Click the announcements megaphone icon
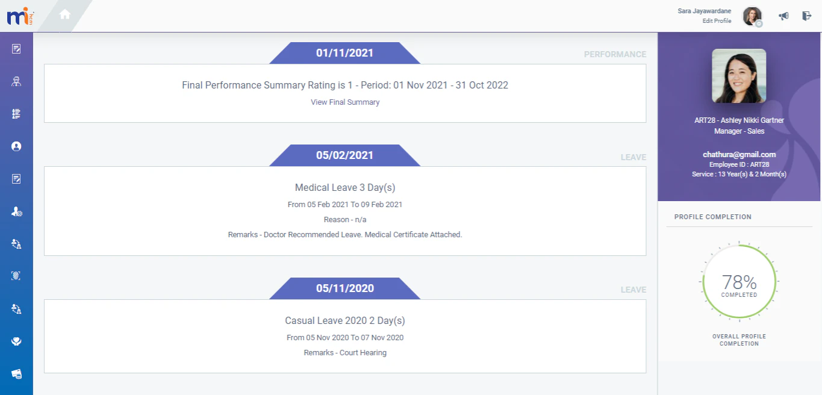Screen dimensions: 822x395 (783, 16)
